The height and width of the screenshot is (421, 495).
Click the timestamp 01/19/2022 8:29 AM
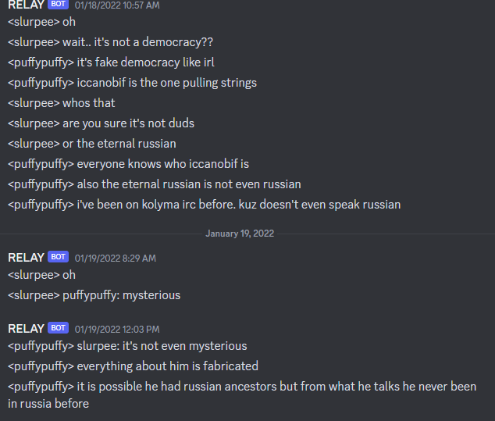pyautogui.click(x=116, y=259)
